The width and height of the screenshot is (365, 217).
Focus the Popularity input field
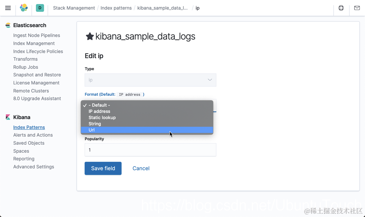[x=150, y=150]
